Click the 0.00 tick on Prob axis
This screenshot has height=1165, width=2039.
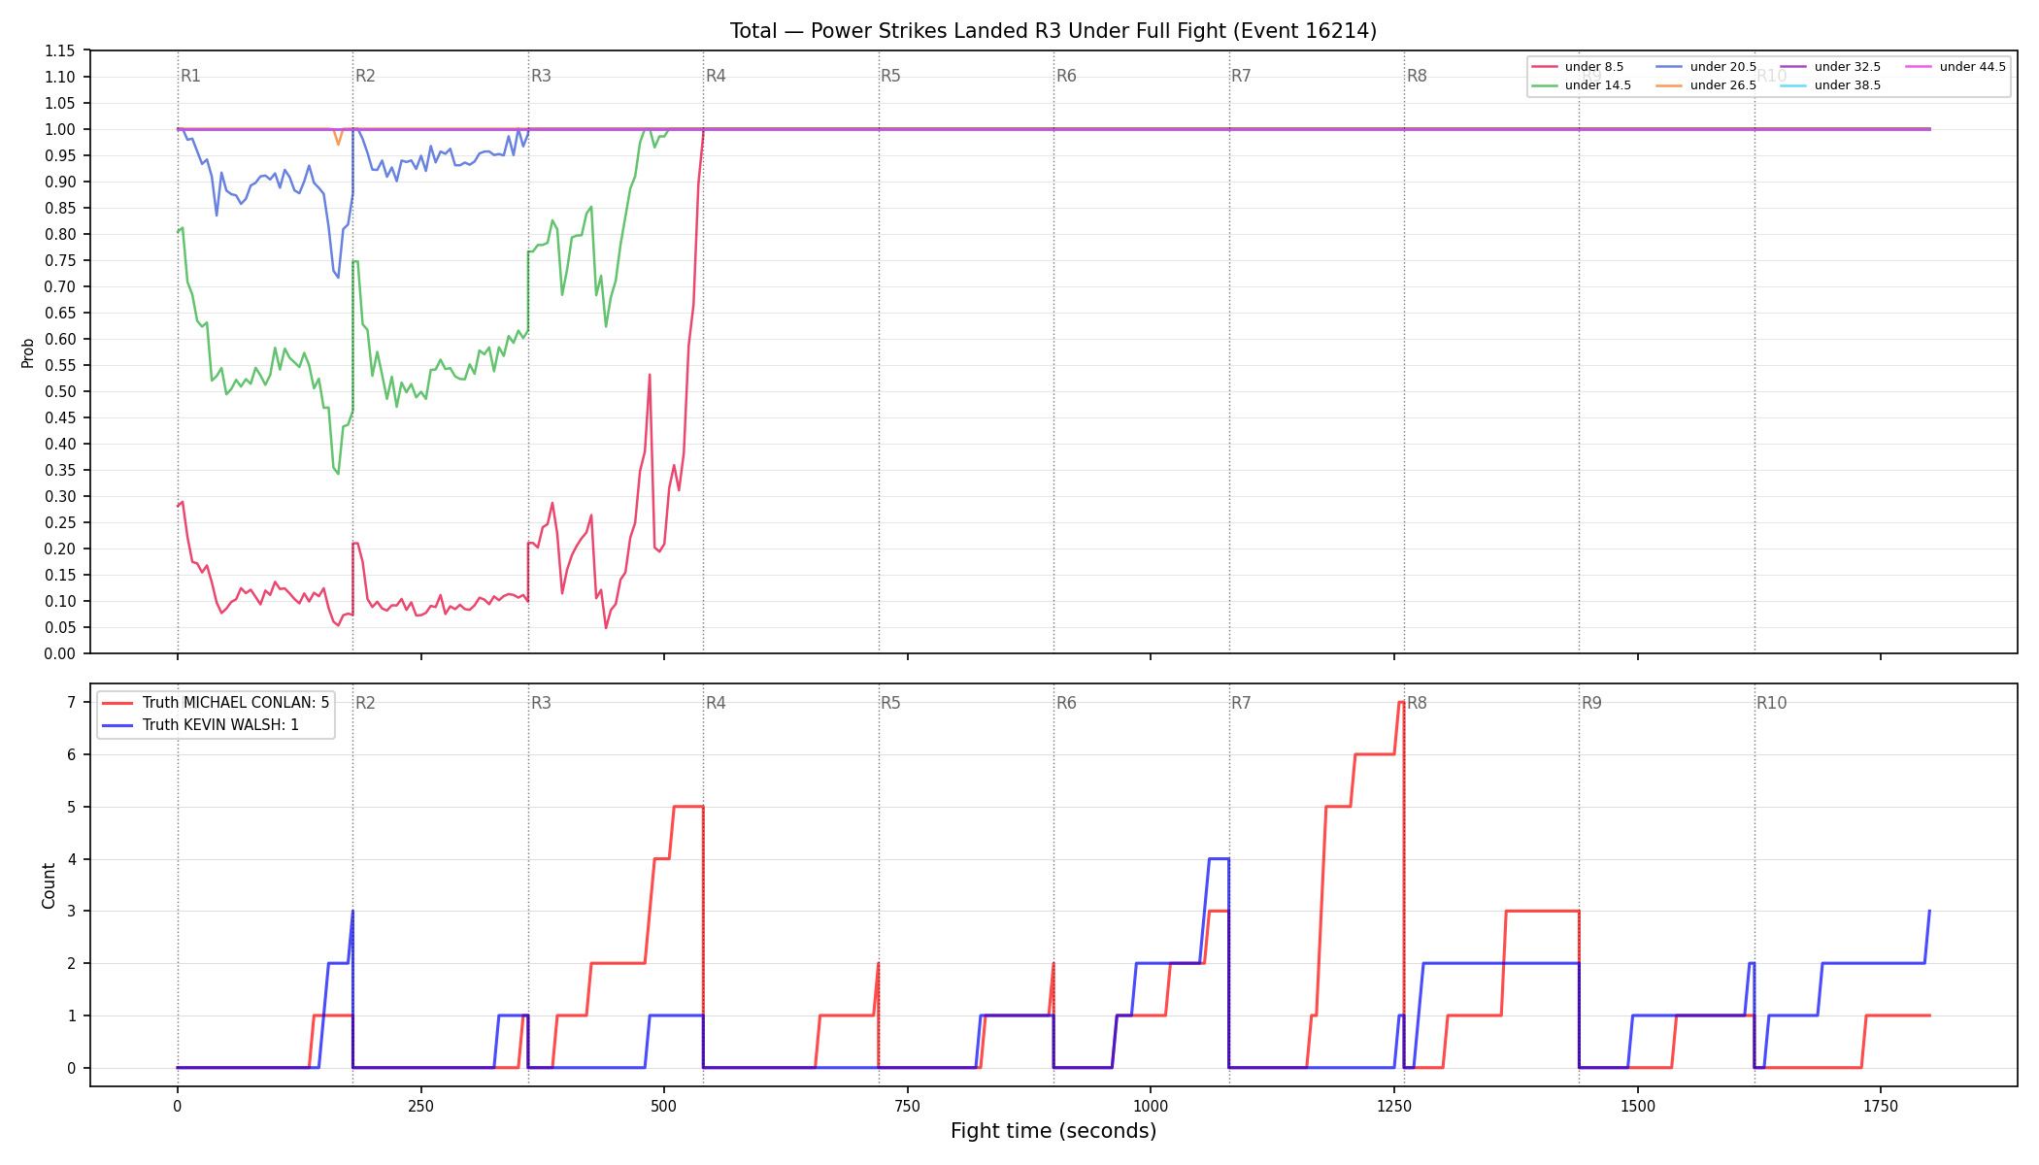[x=60, y=653]
